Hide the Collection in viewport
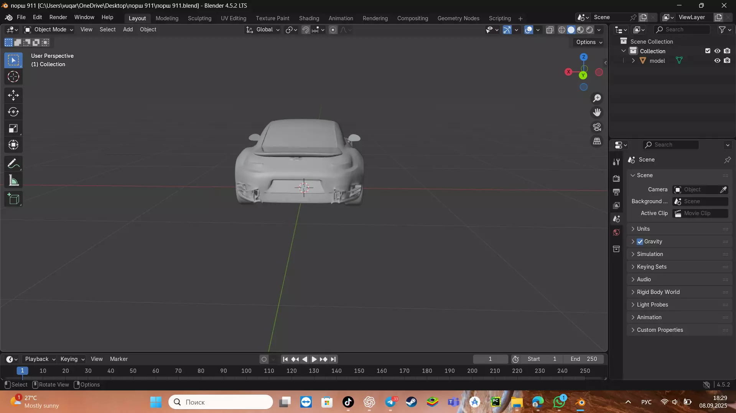 click(x=717, y=51)
